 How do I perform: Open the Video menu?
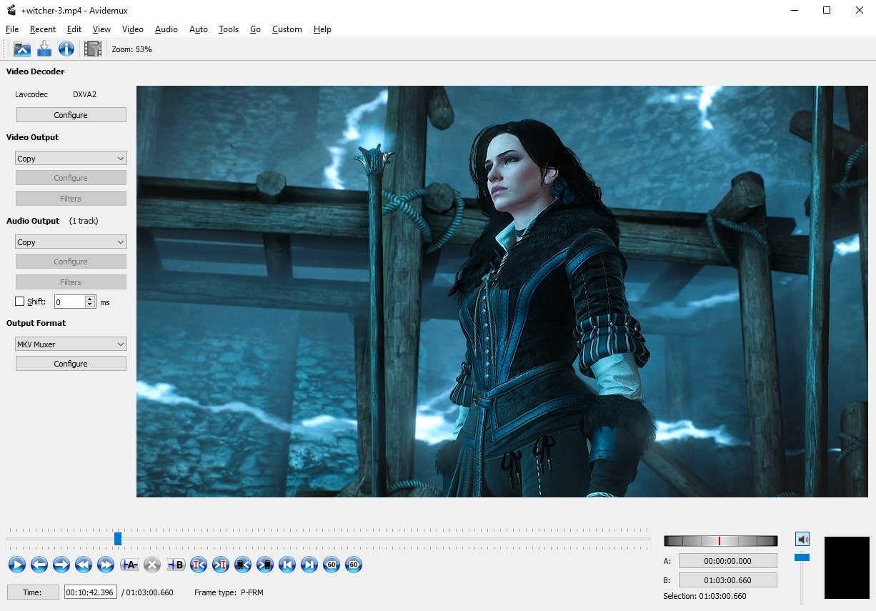(x=133, y=29)
